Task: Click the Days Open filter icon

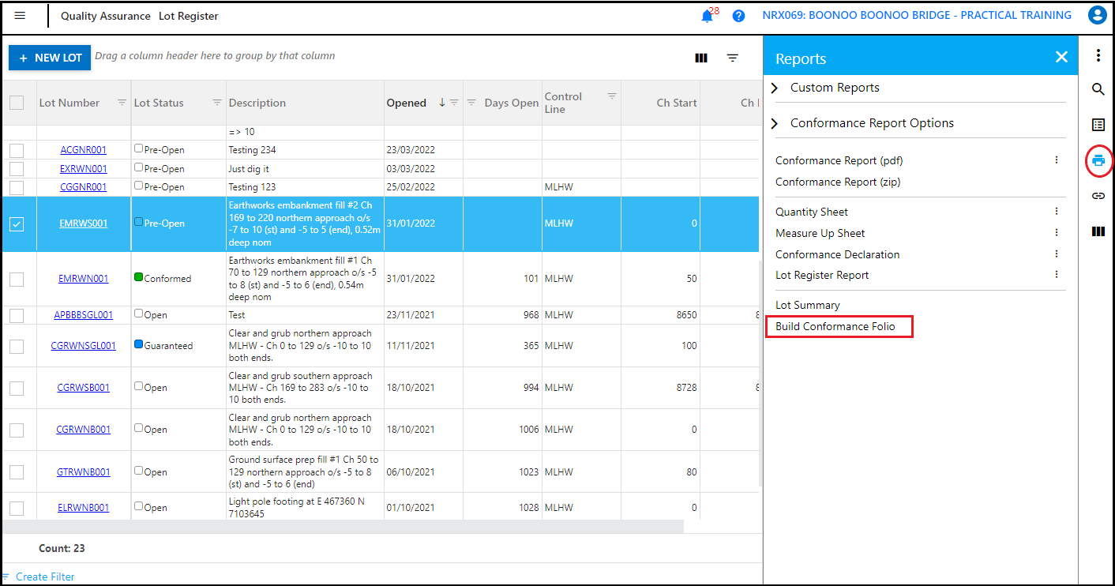Action: (471, 103)
